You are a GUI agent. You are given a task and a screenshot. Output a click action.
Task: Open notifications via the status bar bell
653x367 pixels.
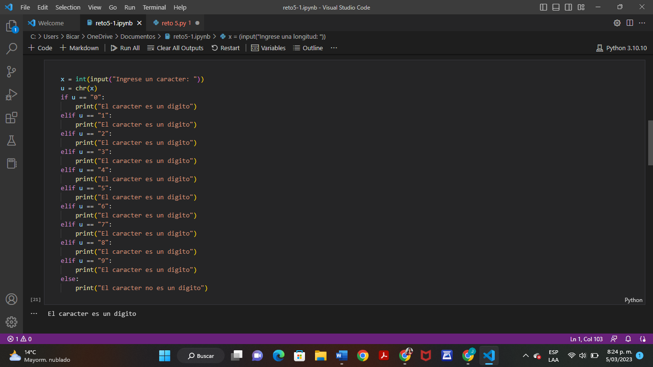click(x=628, y=339)
